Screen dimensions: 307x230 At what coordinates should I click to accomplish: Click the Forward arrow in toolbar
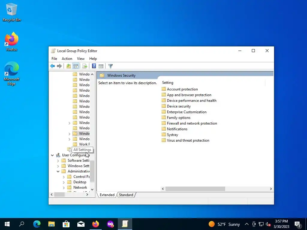59,66
